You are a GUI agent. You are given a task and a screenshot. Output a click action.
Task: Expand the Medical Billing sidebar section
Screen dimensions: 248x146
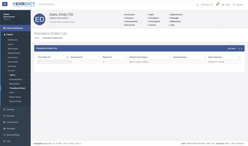[x=15, y=135]
